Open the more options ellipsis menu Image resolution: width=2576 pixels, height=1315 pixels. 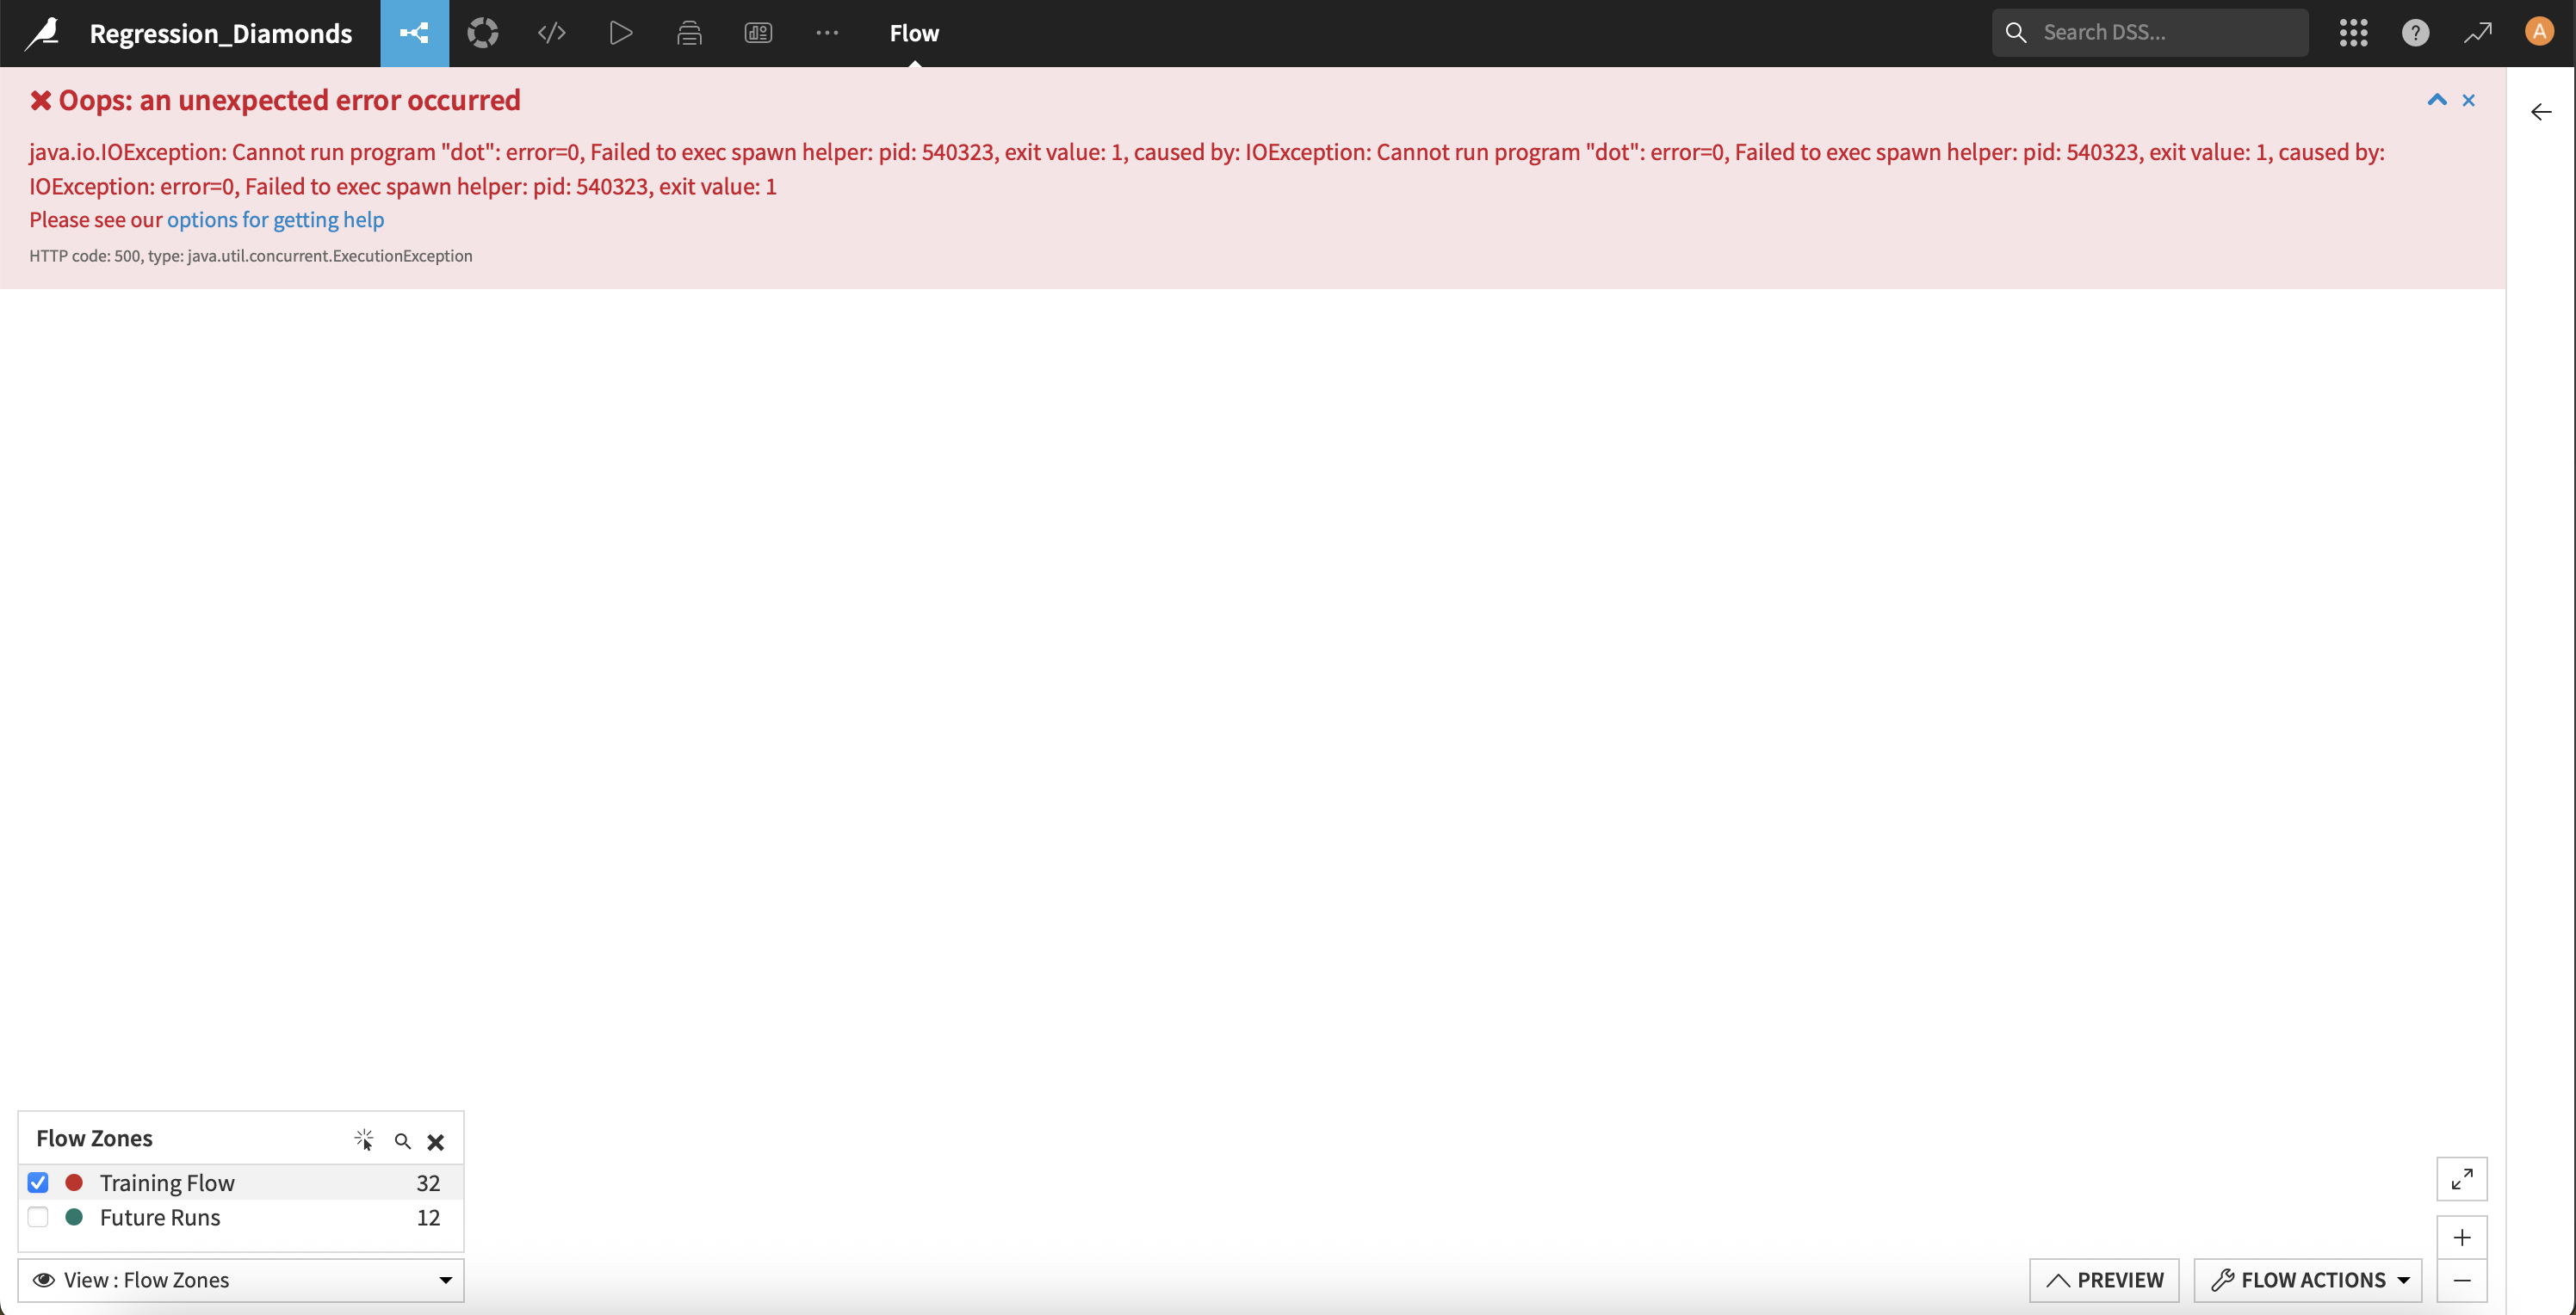click(827, 33)
